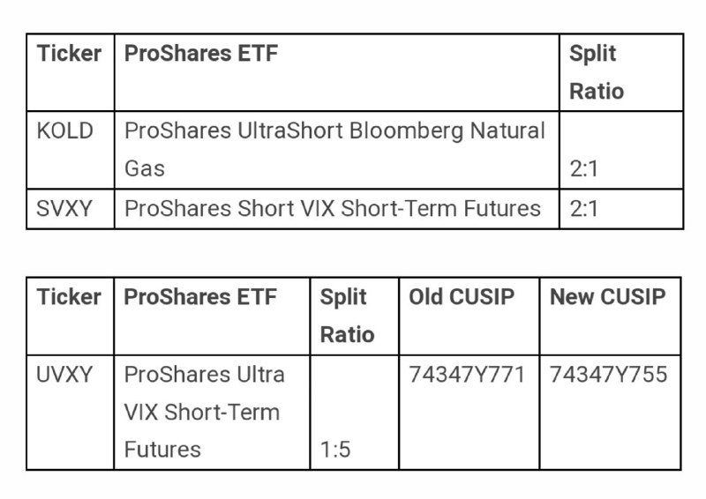Select ProShares UltraShort Bloomberg Natural Gas text
Image resolution: width=706 pixels, height=499 pixels.
[334, 149]
